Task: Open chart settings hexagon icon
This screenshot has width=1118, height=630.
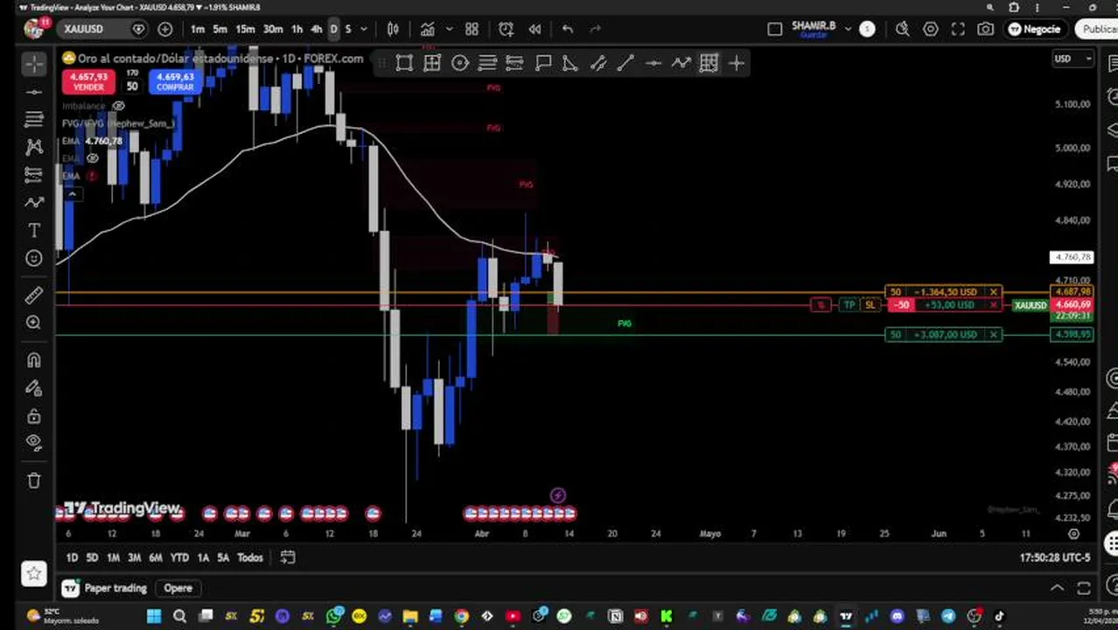Action: pyautogui.click(x=931, y=29)
